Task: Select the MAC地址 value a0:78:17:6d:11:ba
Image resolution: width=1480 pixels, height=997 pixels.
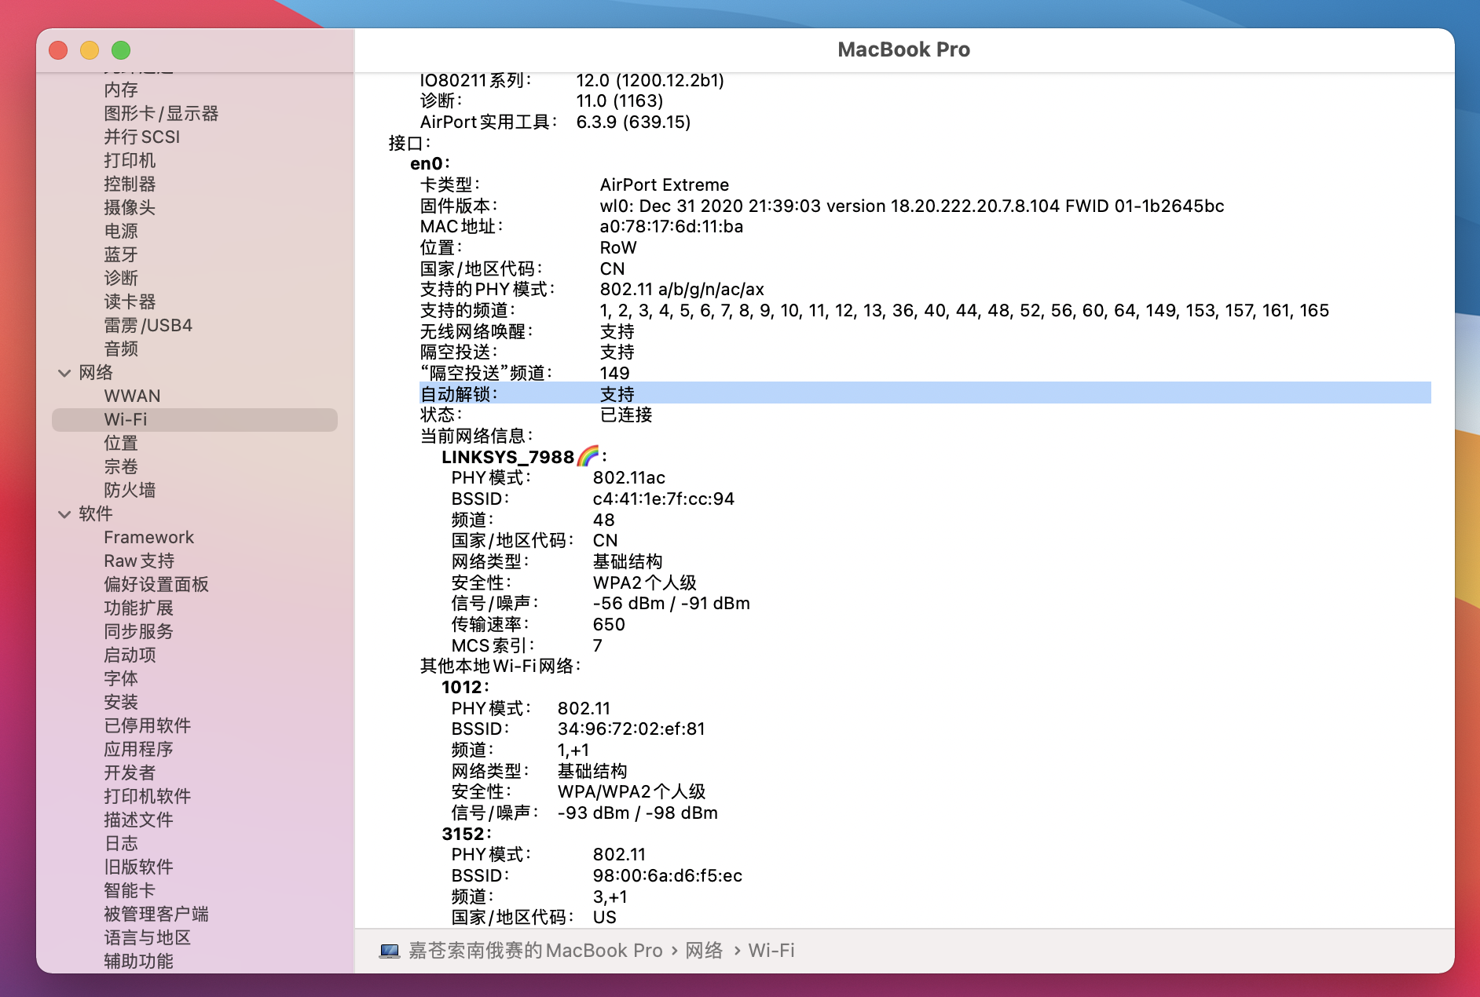Action: pyautogui.click(x=671, y=226)
